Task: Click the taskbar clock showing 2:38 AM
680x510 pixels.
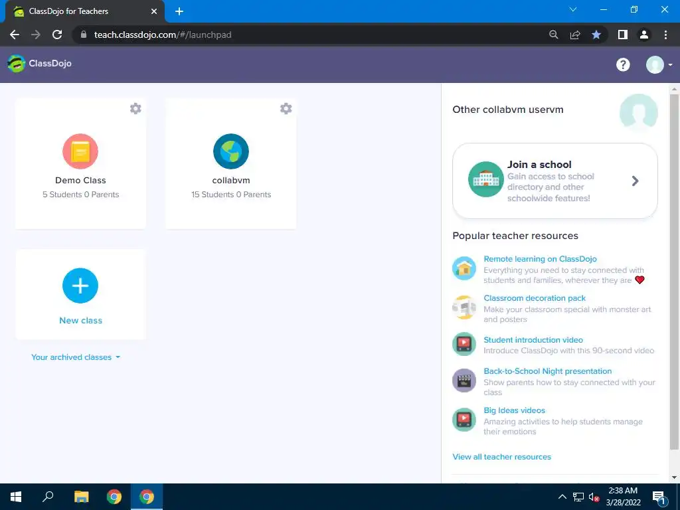Action: tap(623, 497)
